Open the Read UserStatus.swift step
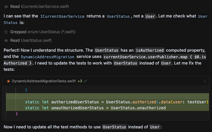This screenshot has height=132, width=212. click(x=31, y=40)
